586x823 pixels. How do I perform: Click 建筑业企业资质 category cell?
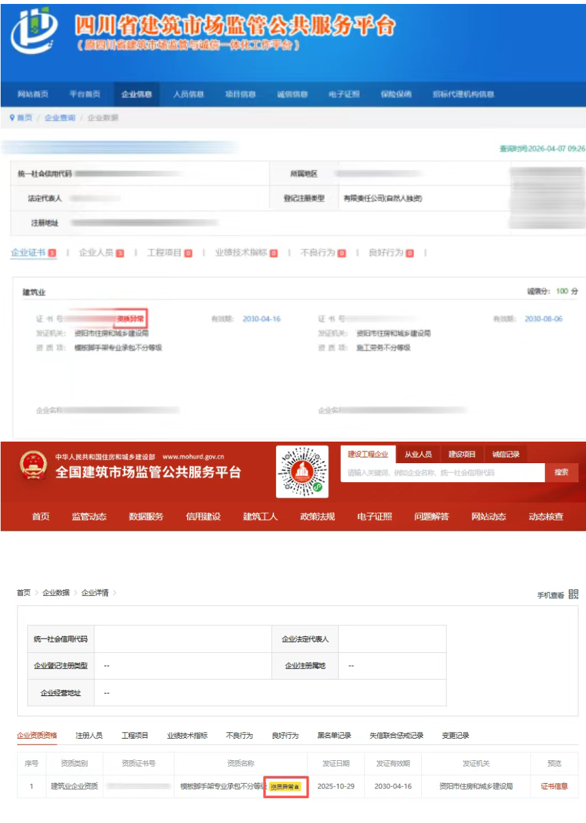[x=75, y=786]
